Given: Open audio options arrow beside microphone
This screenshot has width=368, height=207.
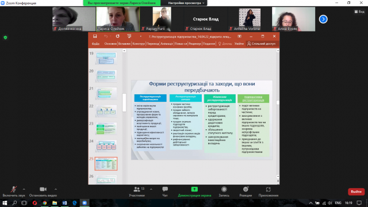Looking at the screenshot, I should [x=24, y=189].
